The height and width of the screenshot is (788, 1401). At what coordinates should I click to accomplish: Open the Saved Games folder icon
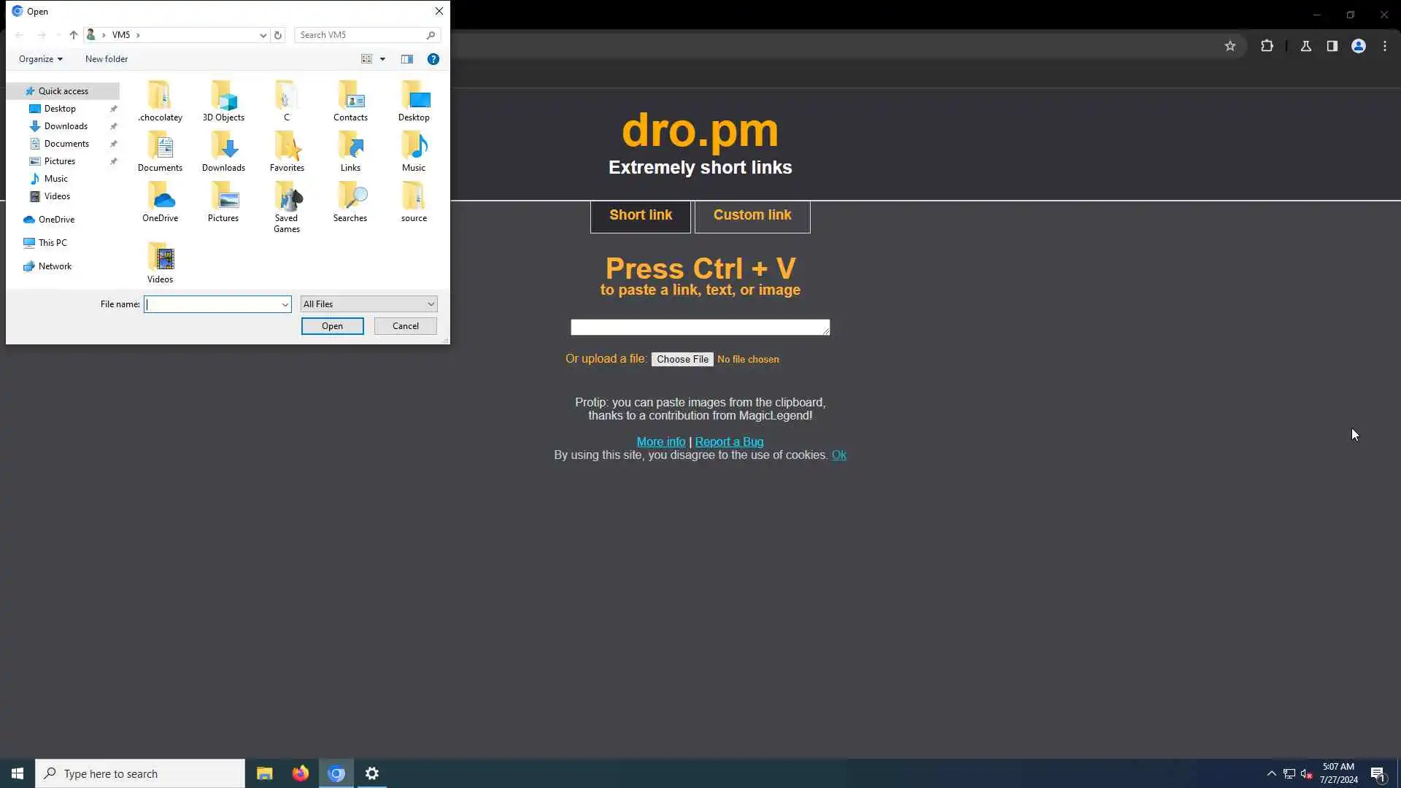coord(287,200)
